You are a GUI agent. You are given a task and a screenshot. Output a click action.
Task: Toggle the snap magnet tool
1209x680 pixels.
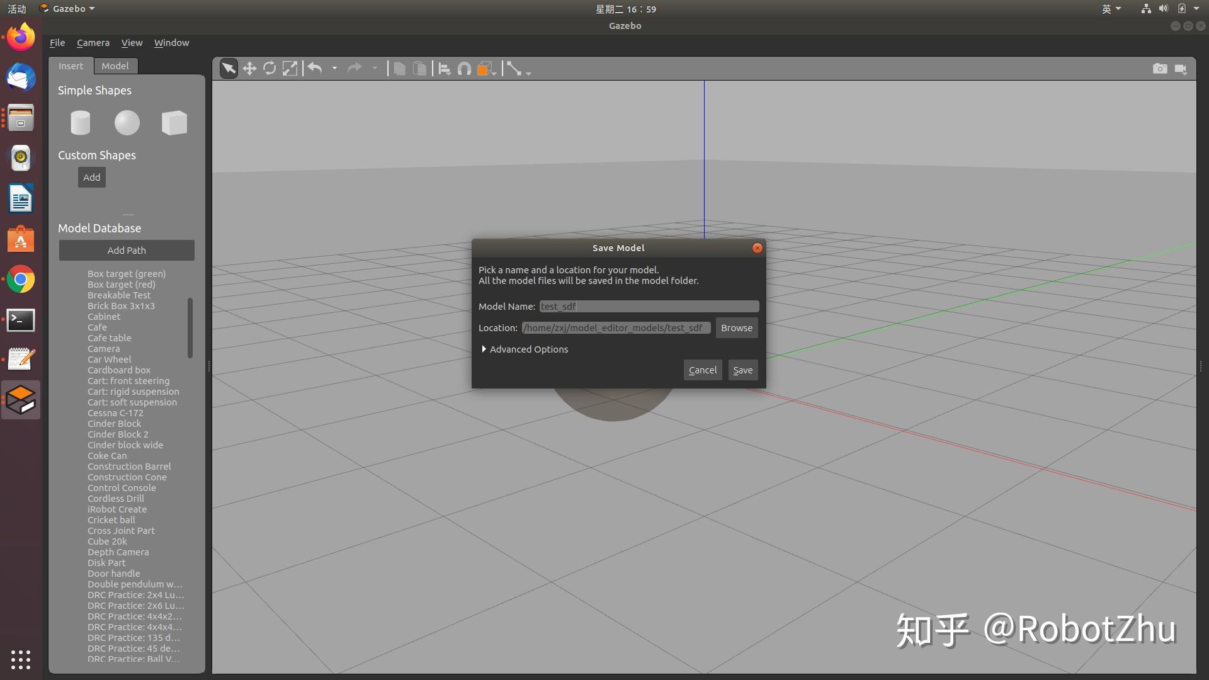464,69
